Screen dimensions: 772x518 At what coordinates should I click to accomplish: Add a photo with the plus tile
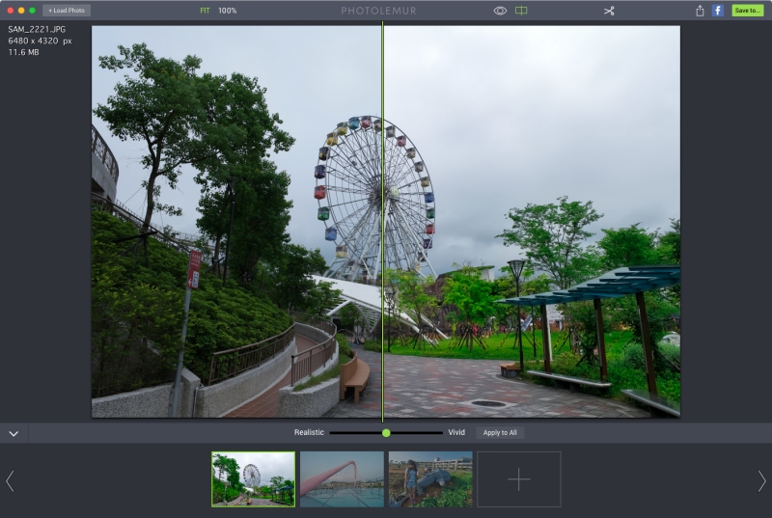coord(519,479)
